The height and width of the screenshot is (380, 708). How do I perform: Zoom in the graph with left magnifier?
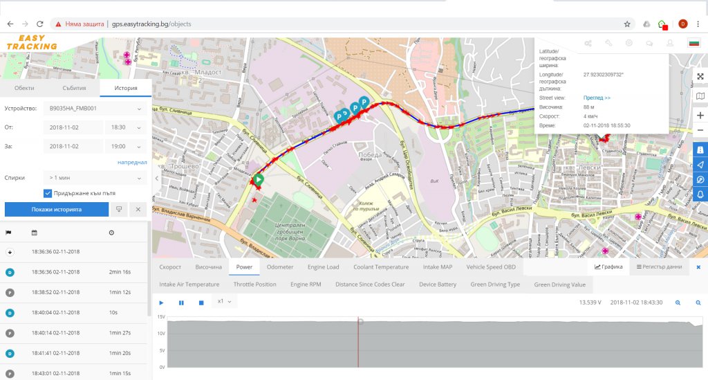tap(678, 302)
